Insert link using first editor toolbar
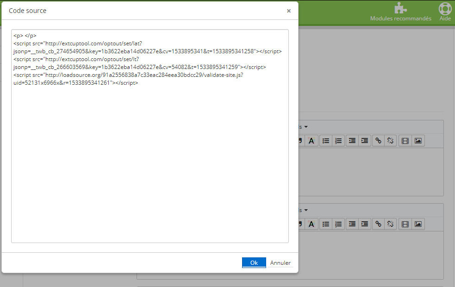455x287 pixels. (378, 141)
